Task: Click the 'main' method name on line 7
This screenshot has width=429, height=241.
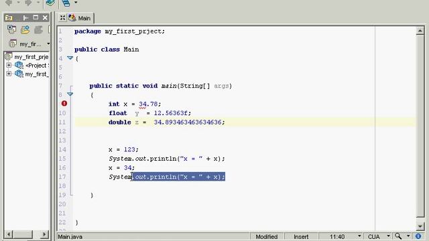Action: [169, 86]
